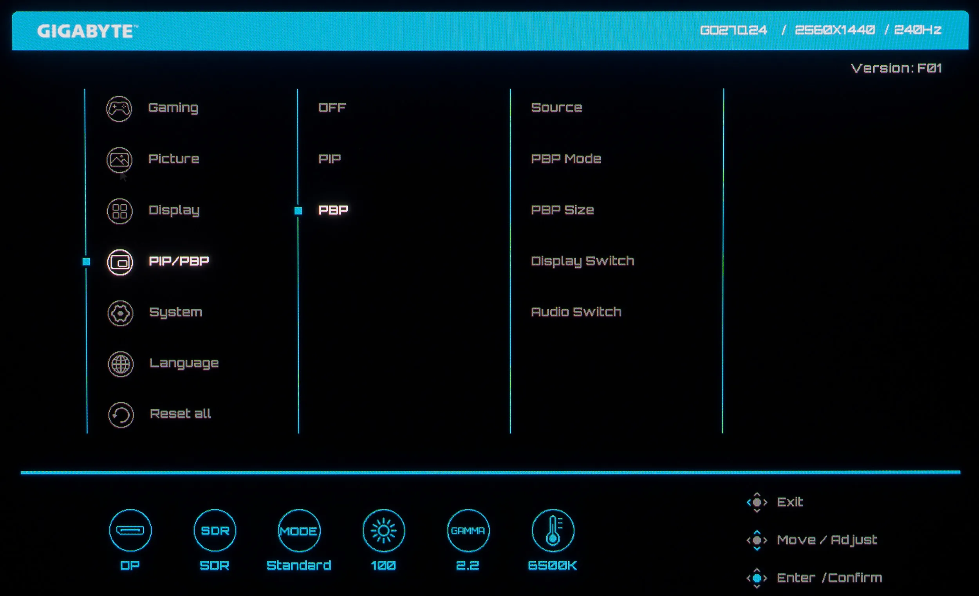
Task: Select the PIP mode option
Action: pos(329,159)
